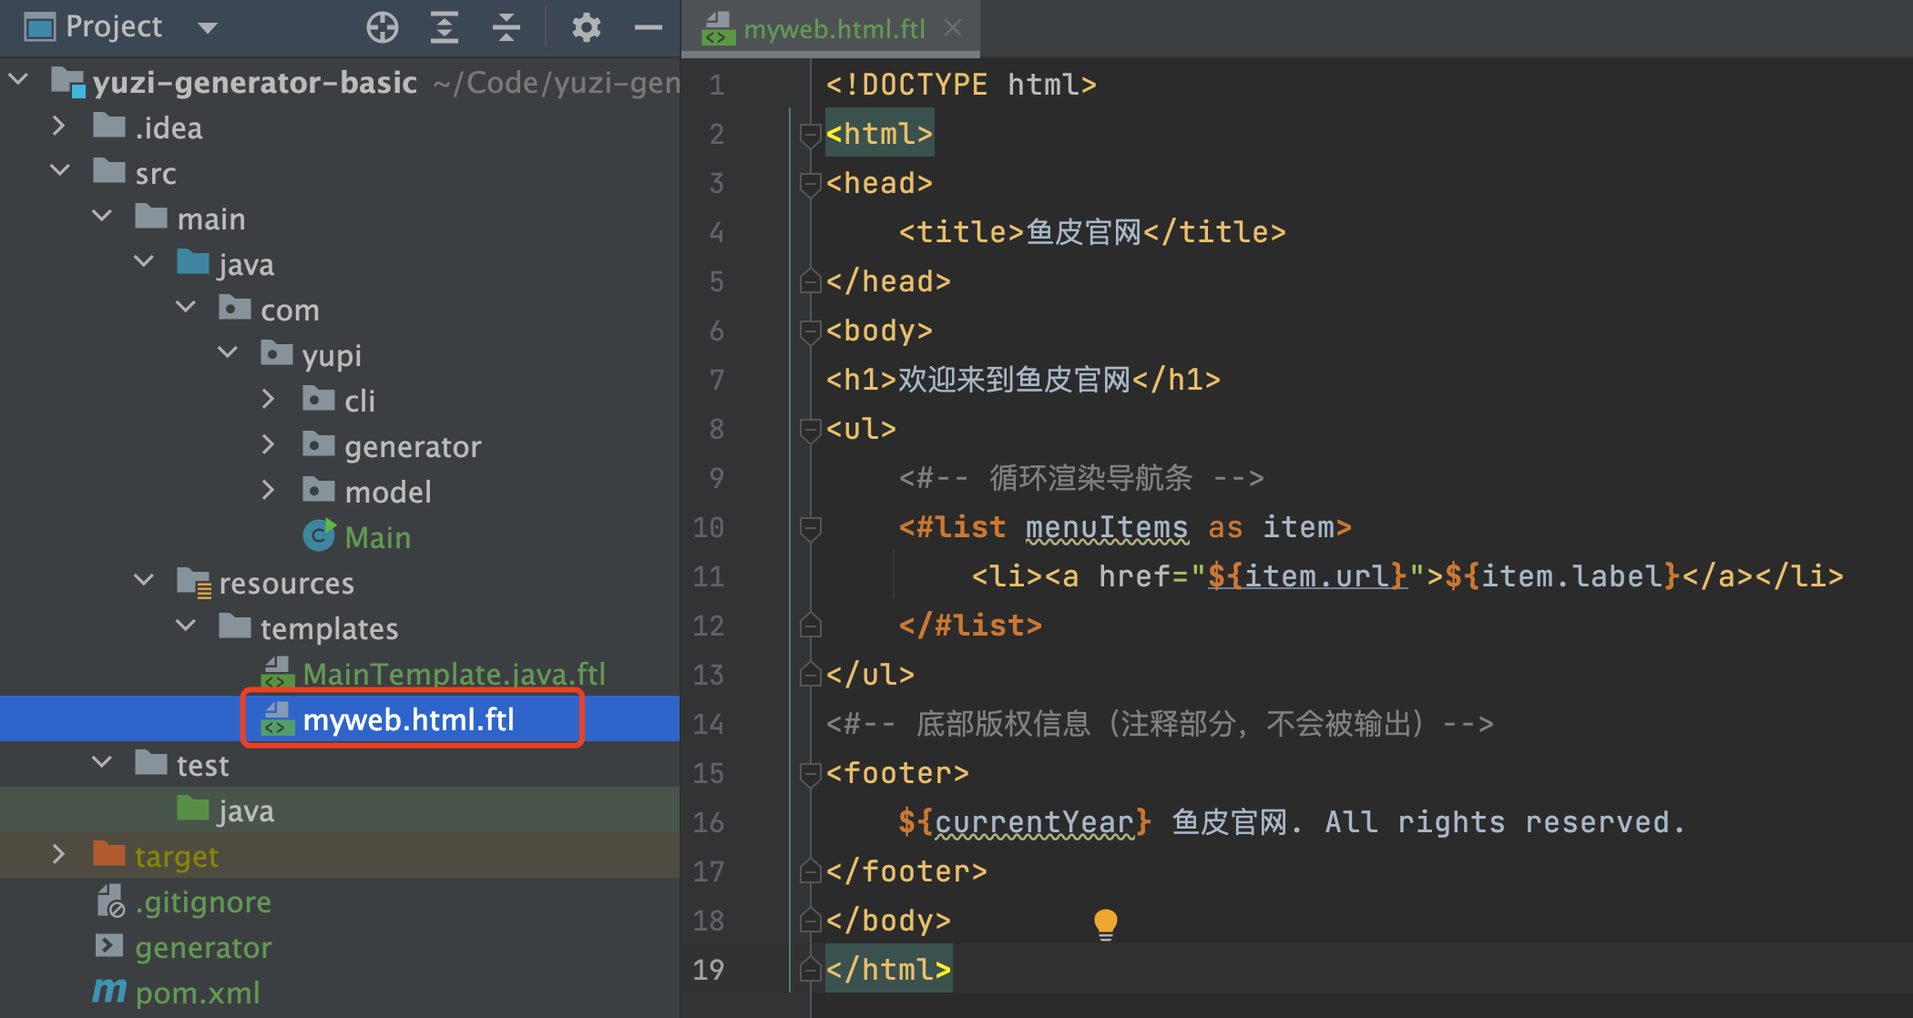Viewport: 1913px width, 1018px height.
Task: Expand the cli package folder
Action: [x=268, y=399]
